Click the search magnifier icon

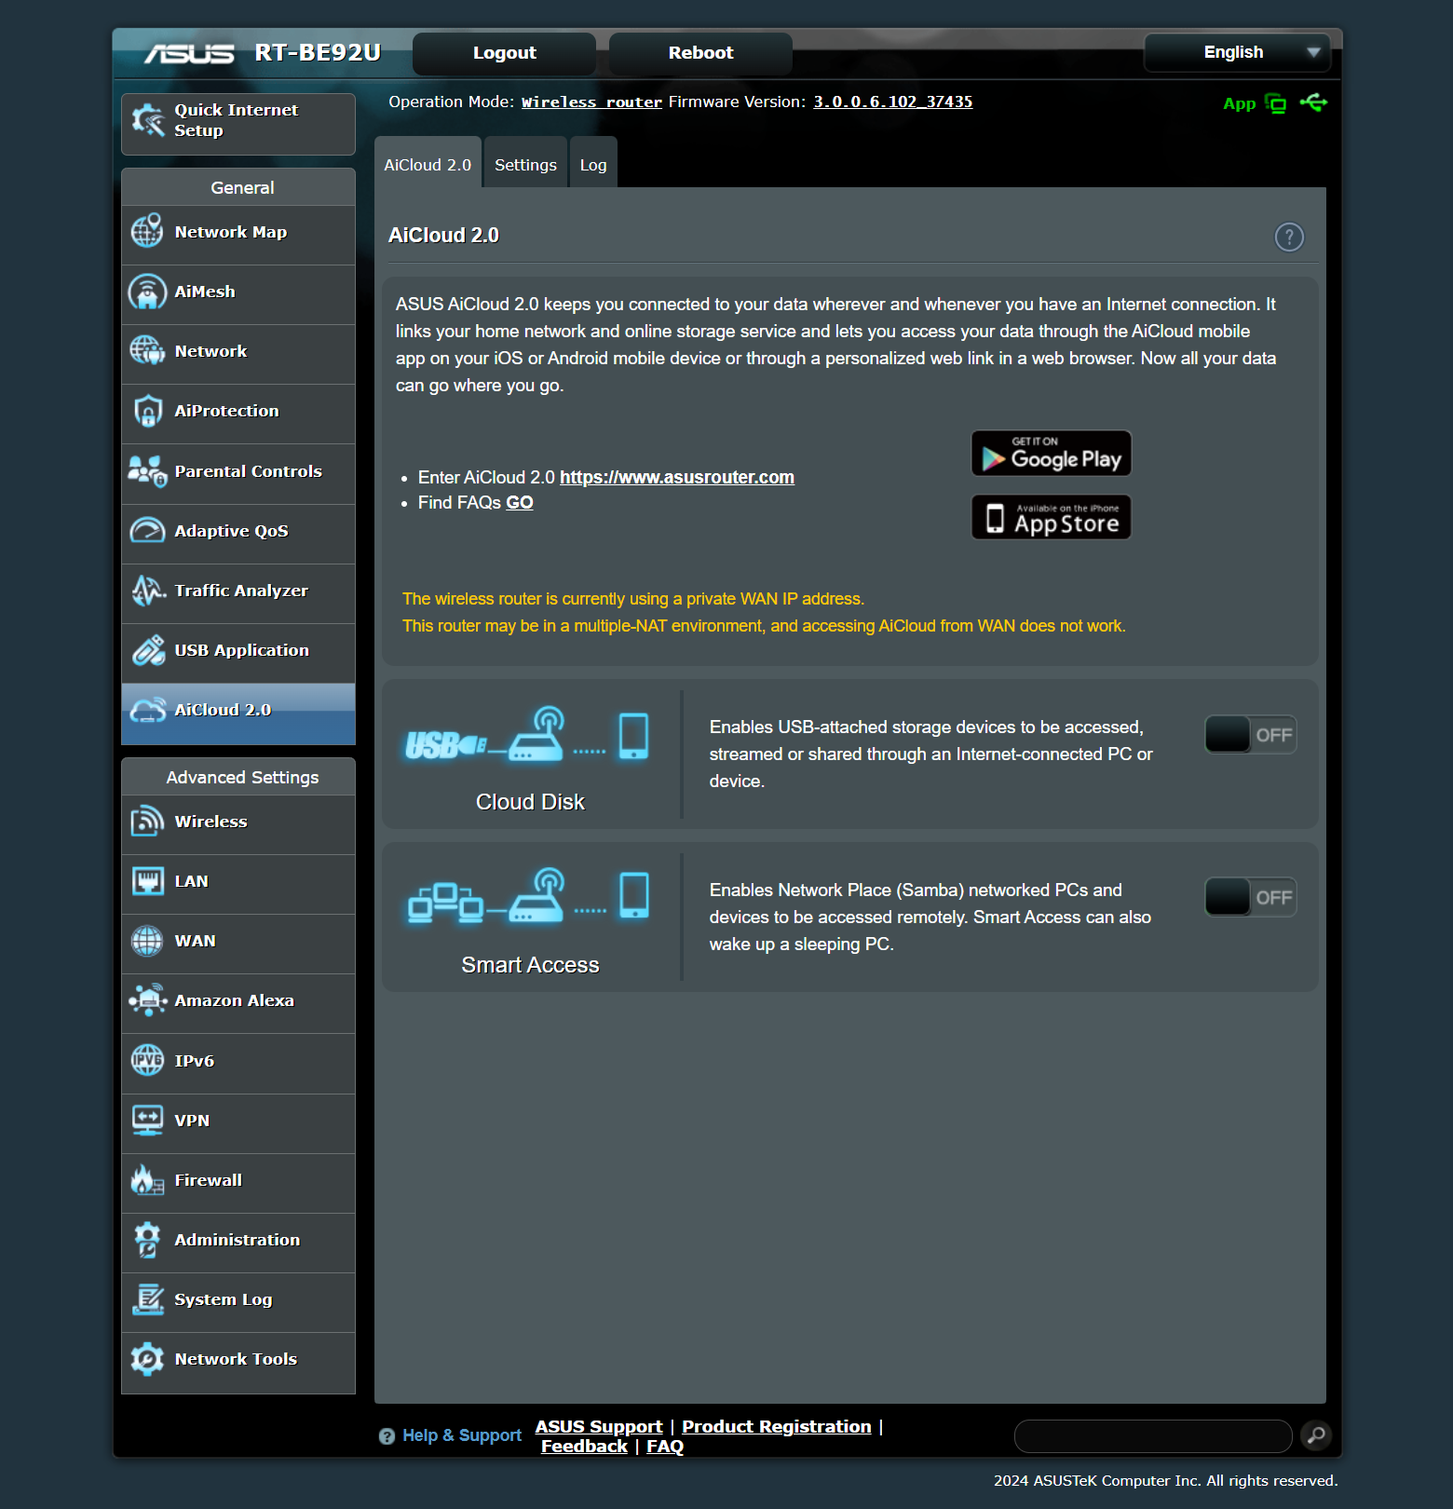1316,1435
